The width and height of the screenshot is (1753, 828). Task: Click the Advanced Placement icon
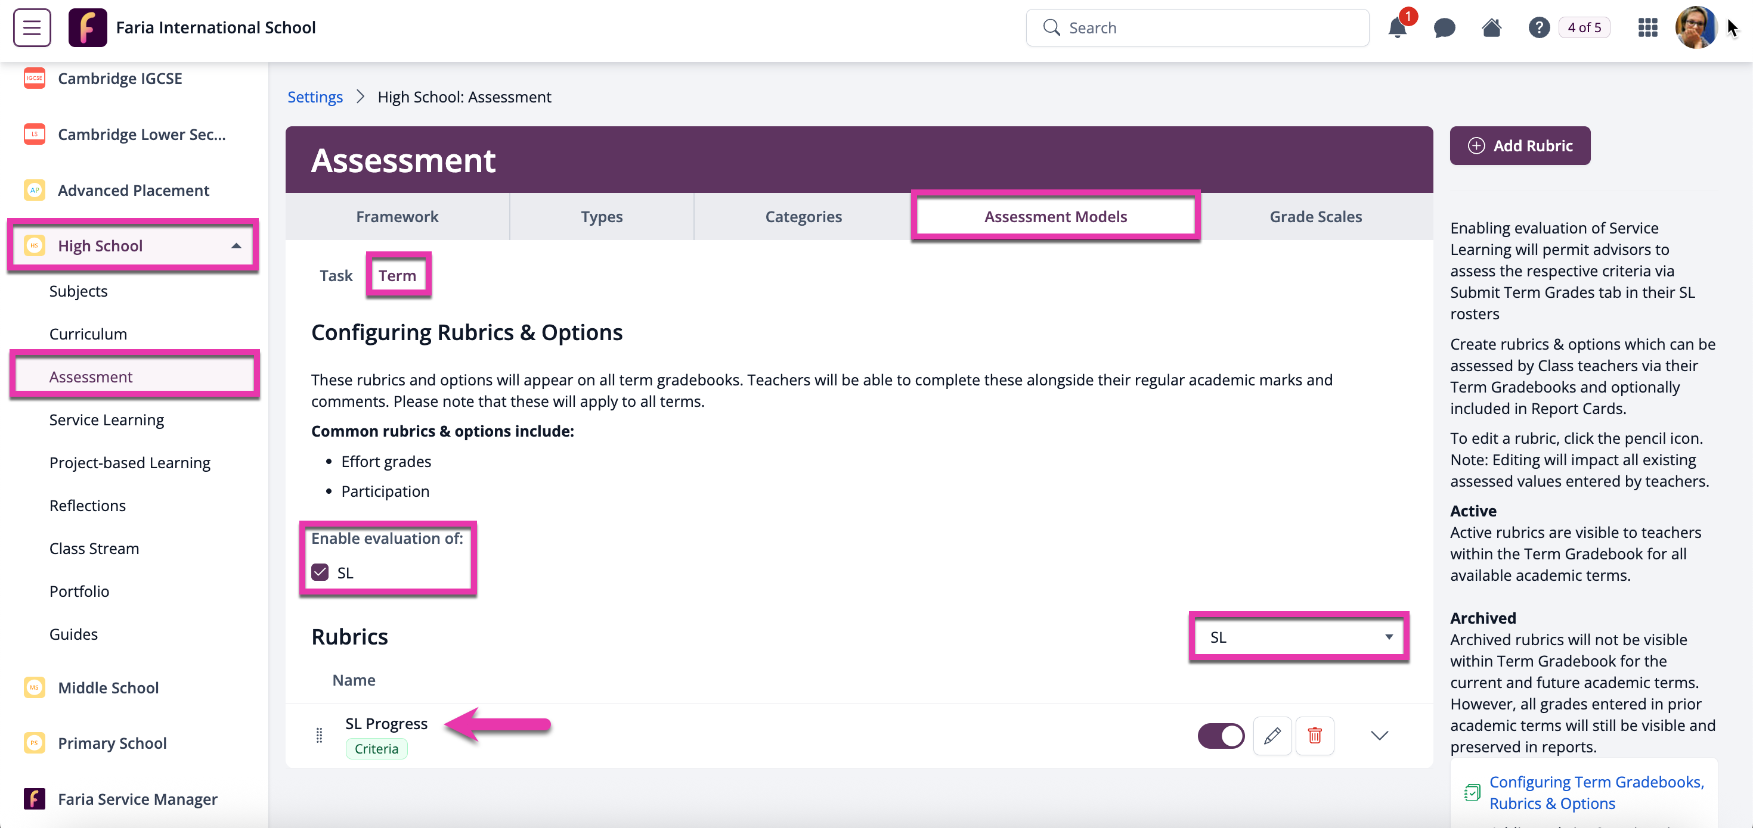tap(34, 191)
